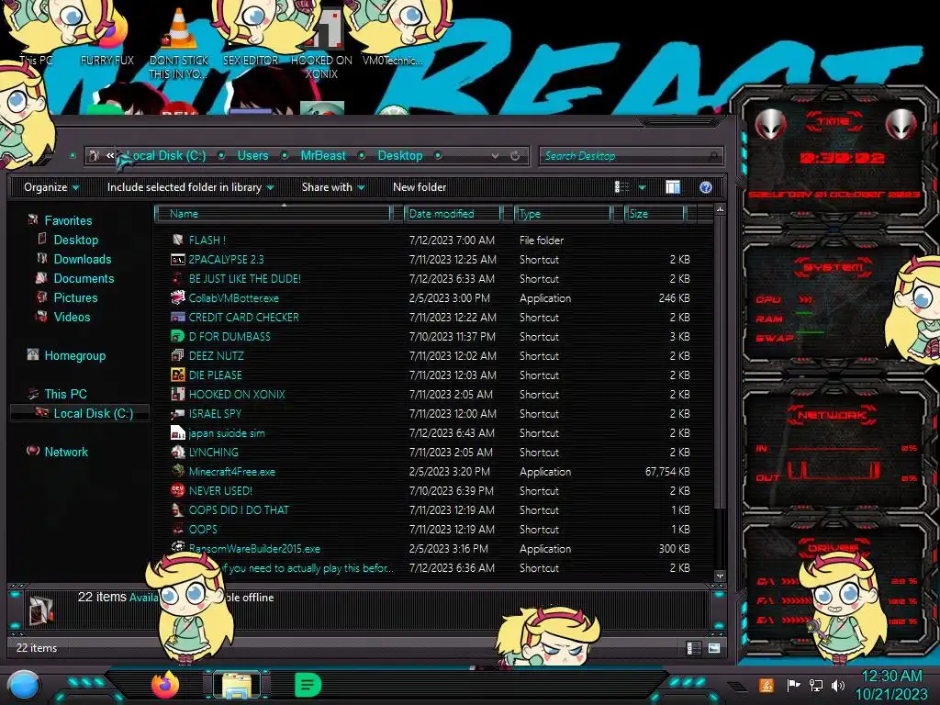This screenshot has height=705, width=940.
Task: Select the file named LYNCHING
Action: pos(213,452)
